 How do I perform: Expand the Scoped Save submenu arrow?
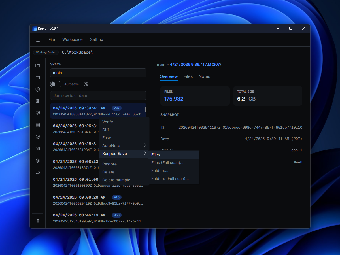pyautogui.click(x=145, y=154)
